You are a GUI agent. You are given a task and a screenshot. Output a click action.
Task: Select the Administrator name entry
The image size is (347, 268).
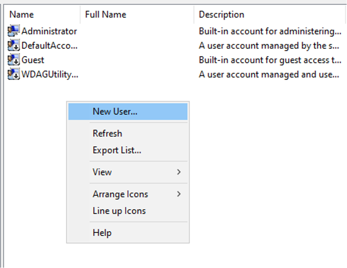click(49, 31)
